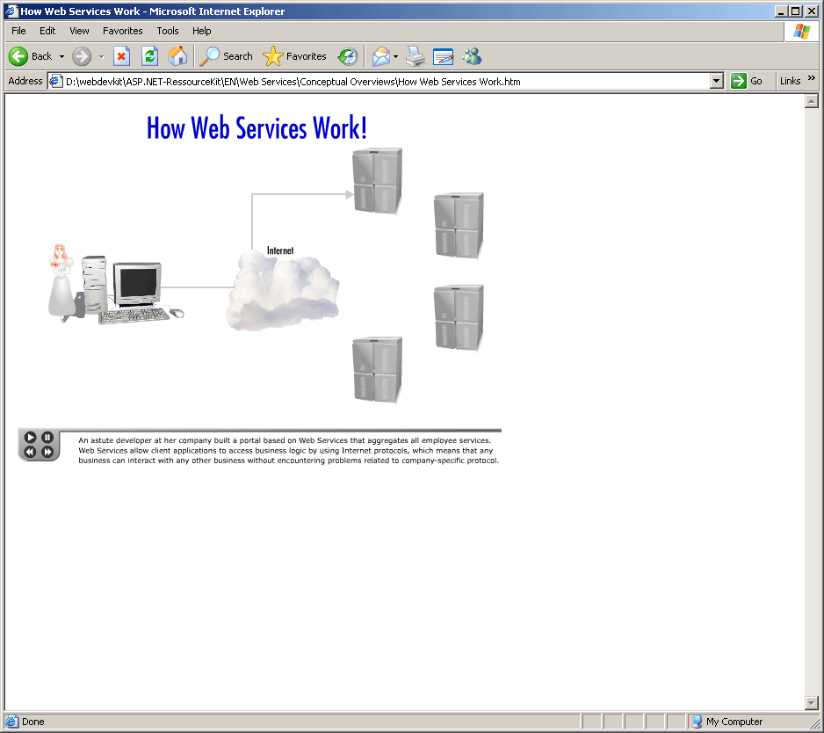Click the client computer monitor image
Viewport: 824px width, 733px height.
point(138,284)
